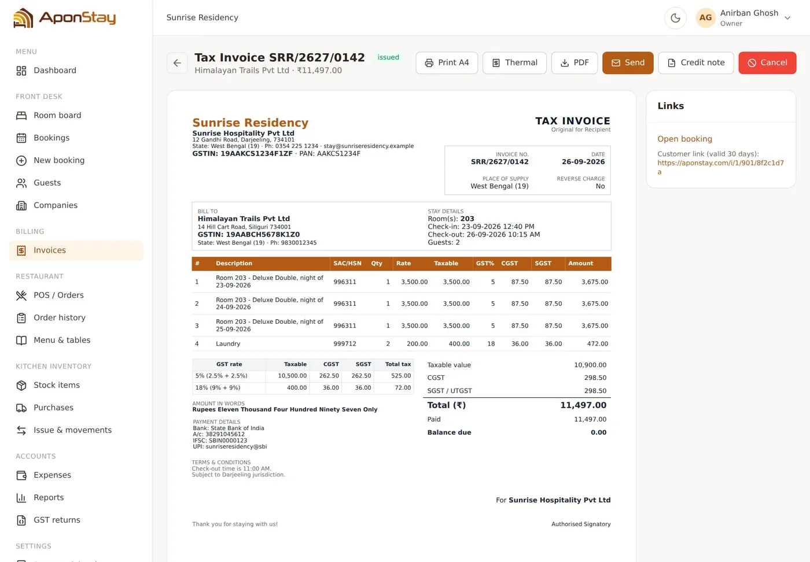Click the invoice date 26-09-2026
810x562 pixels.
pos(583,162)
